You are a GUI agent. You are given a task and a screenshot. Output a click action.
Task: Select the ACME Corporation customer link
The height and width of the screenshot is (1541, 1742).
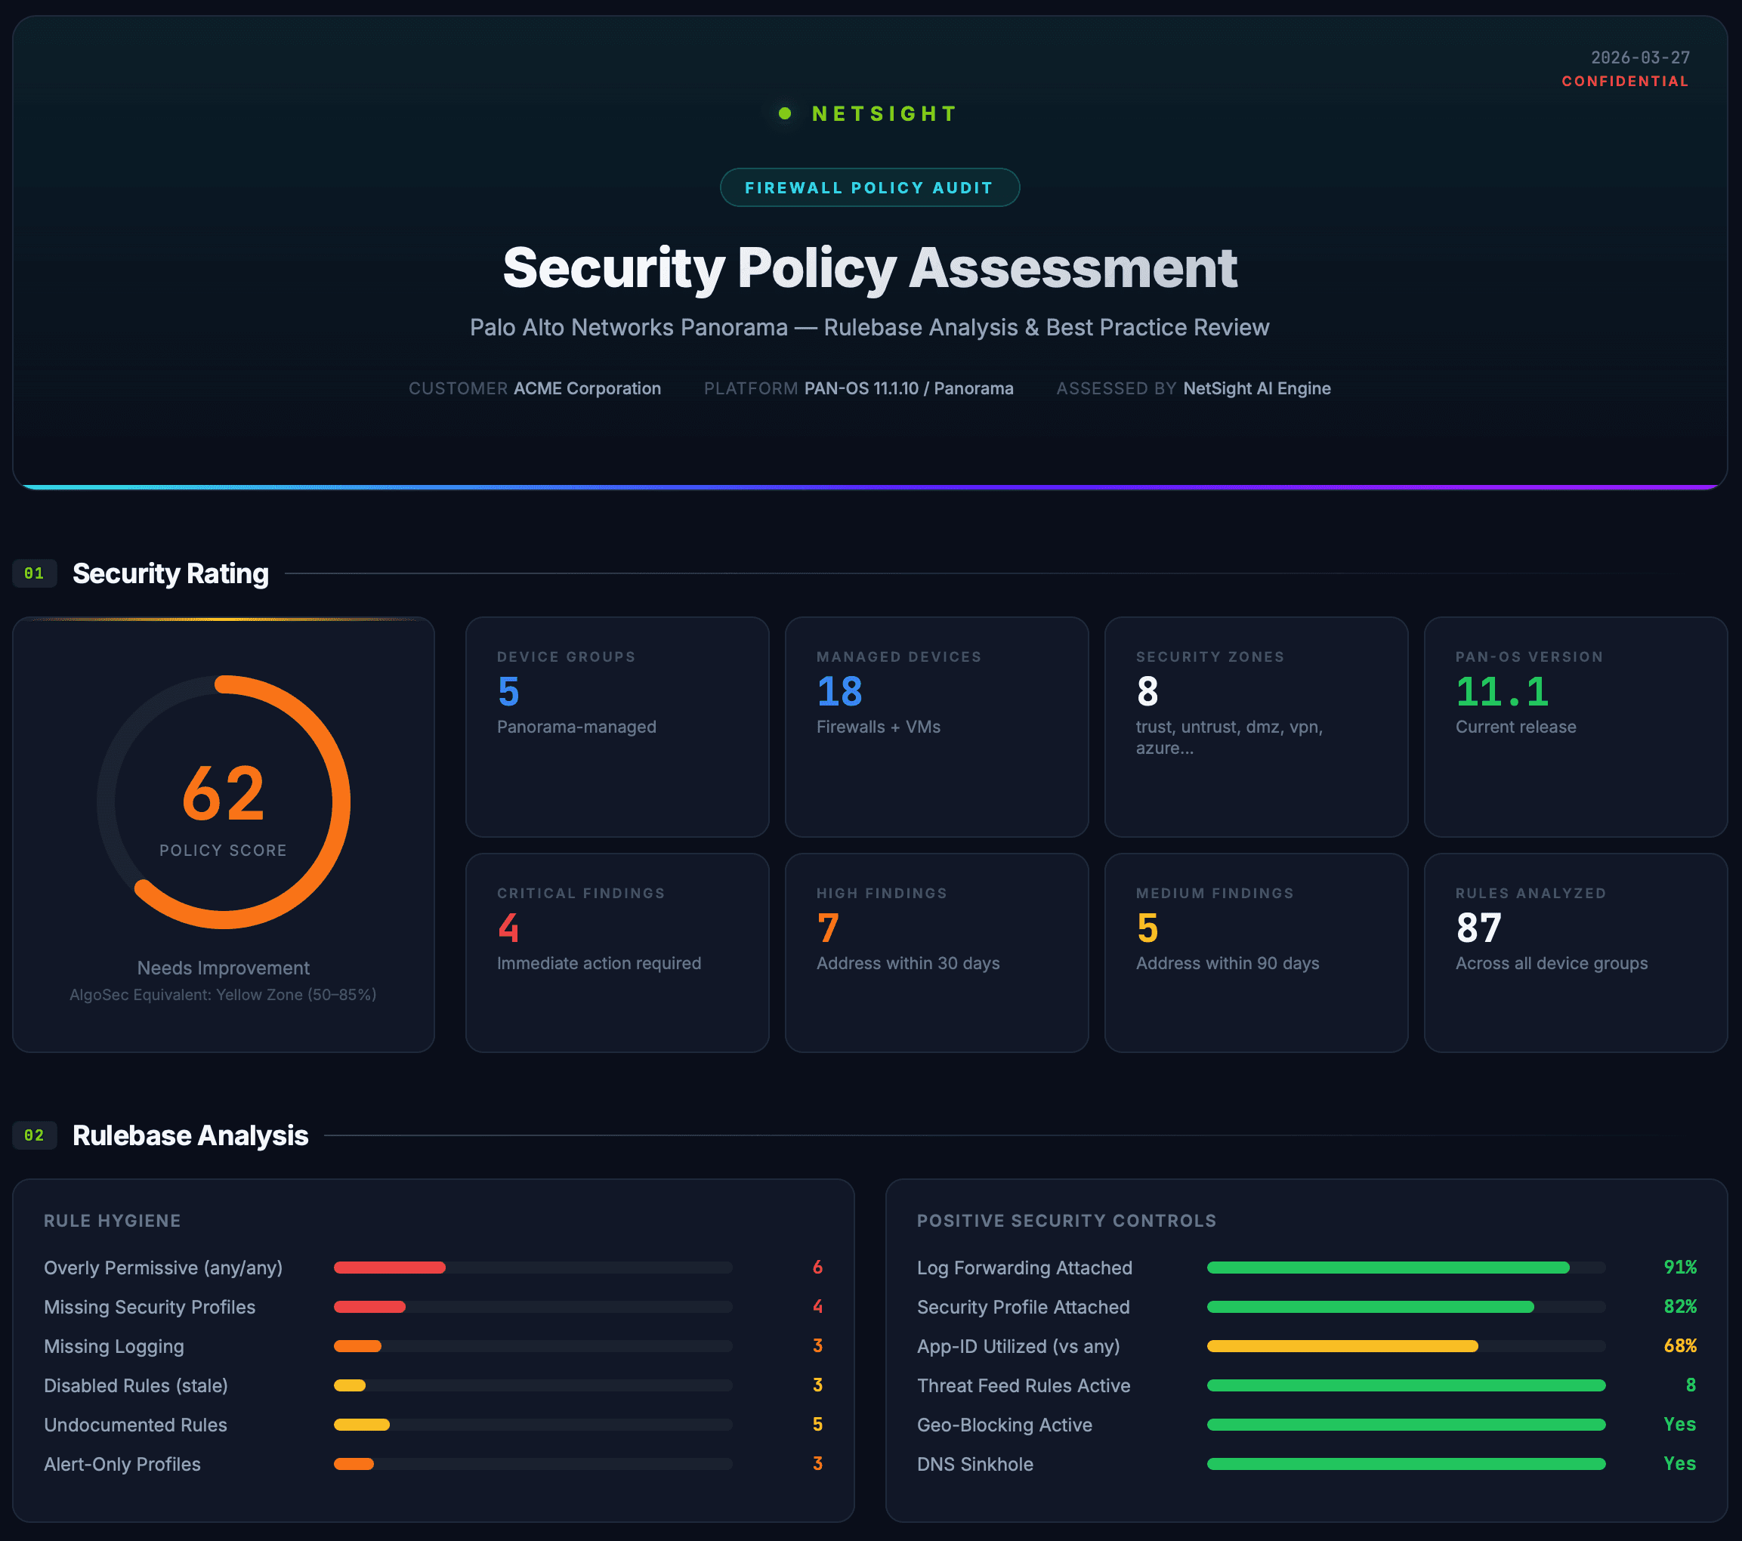pos(586,388)
